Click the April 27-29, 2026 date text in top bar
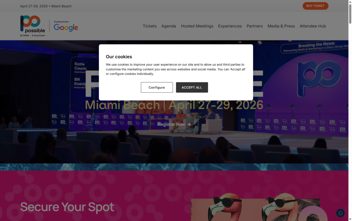Viewport: 352px width, 221px height. point(34,6)
